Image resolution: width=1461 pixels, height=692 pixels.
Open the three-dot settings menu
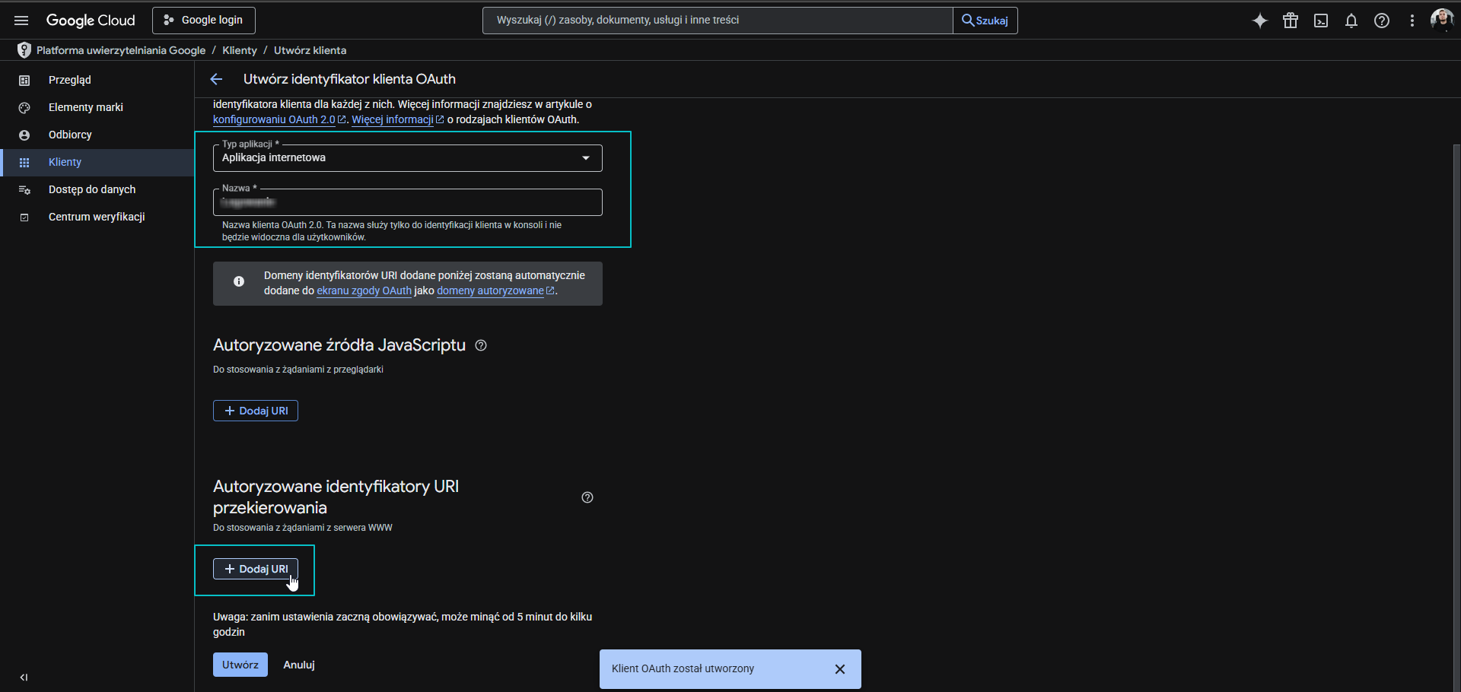coord(1412,21)
